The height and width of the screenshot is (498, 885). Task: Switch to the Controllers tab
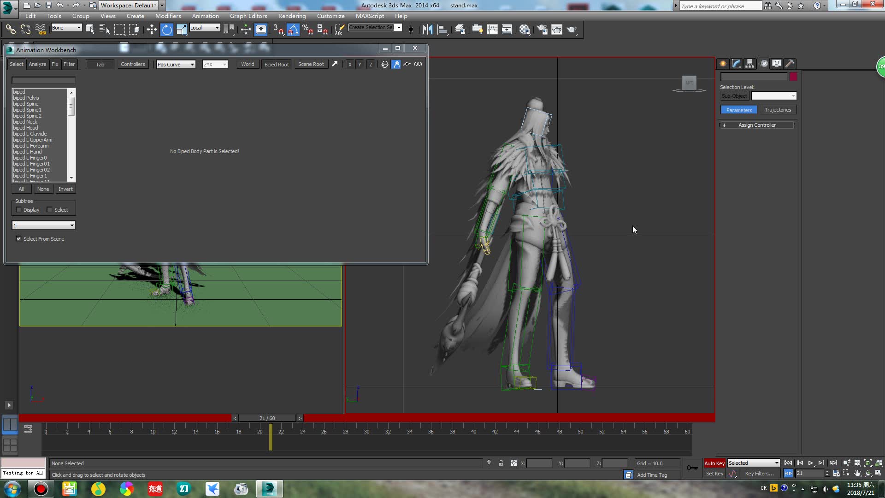[x=133, y=64]
